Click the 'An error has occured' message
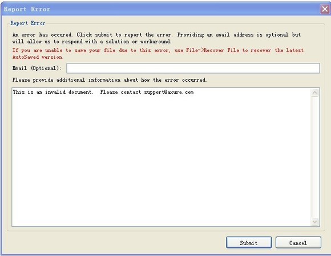The image size is (331, 256). pos(42,35)
